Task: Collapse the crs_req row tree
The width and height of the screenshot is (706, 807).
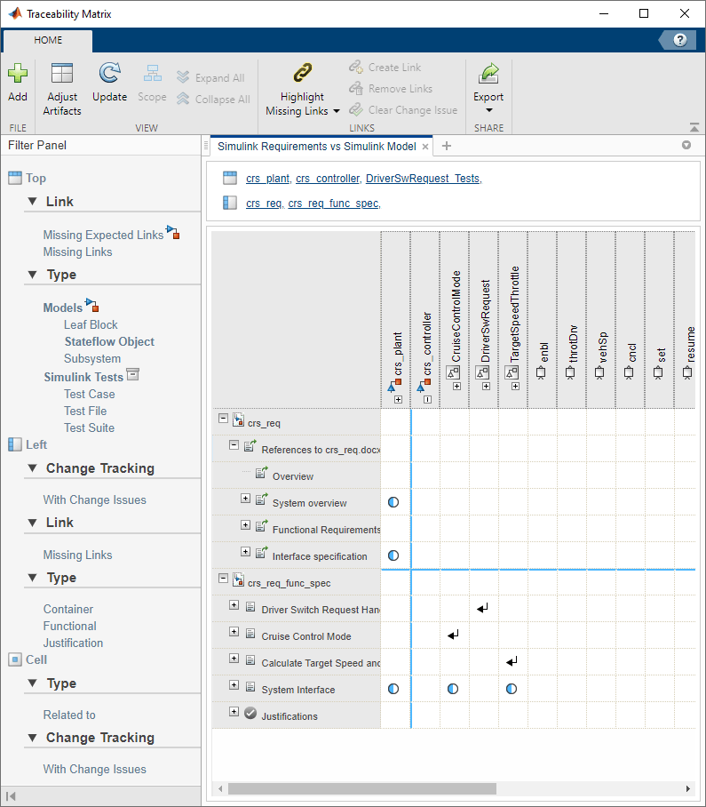Action: pos(223,418)
